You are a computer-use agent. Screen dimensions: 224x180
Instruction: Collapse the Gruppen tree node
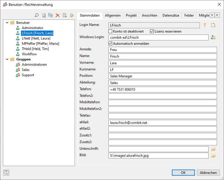7,59
